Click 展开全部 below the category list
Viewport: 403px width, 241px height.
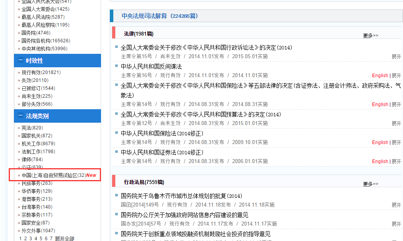coord(65,238)
